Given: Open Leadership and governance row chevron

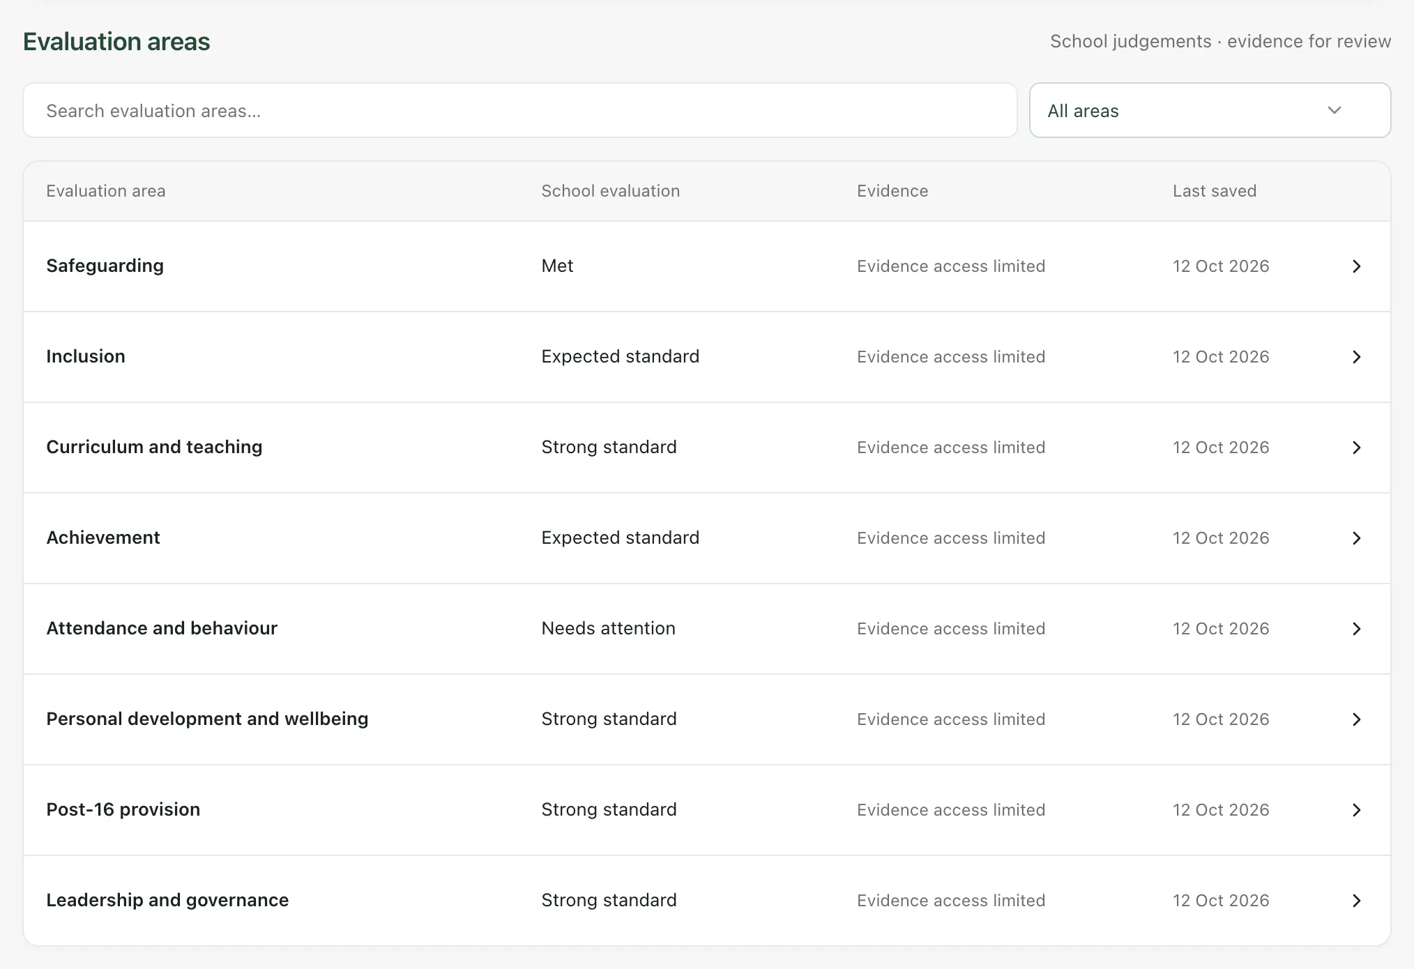Looking at the screenshot, I should tap(1356, 901).
